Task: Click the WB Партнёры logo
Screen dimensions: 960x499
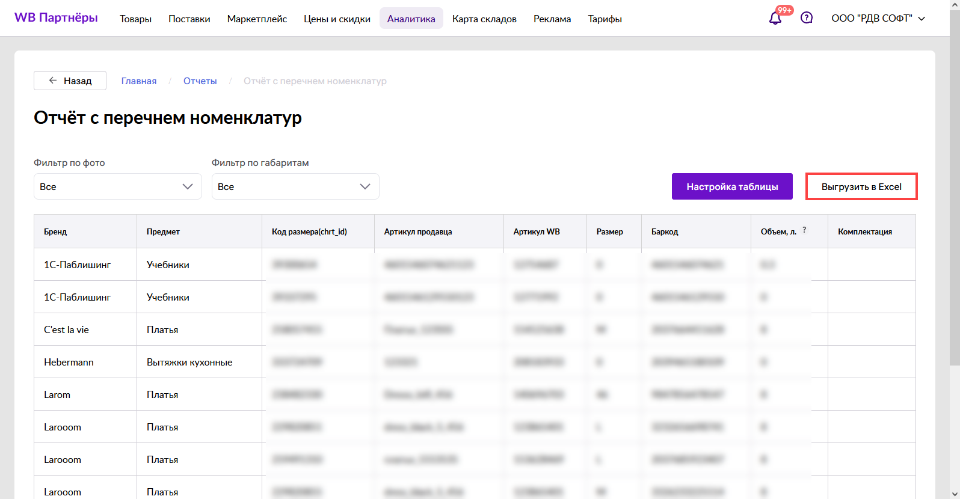Action: click(x=56, y=18)
